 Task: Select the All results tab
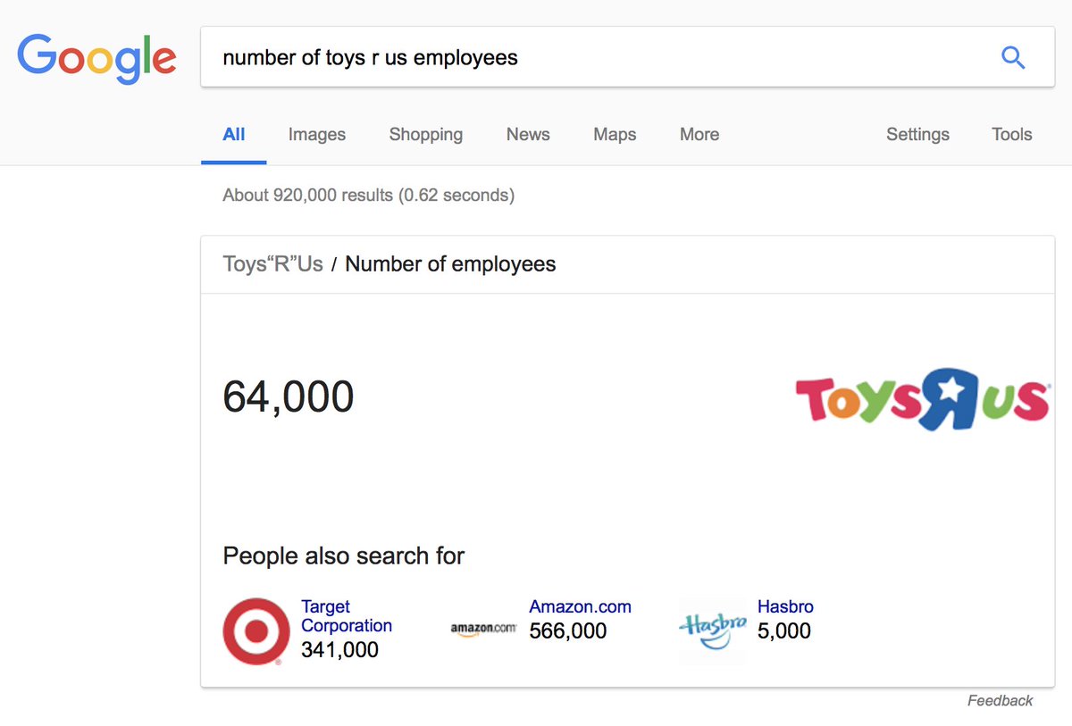coord(234,135)
